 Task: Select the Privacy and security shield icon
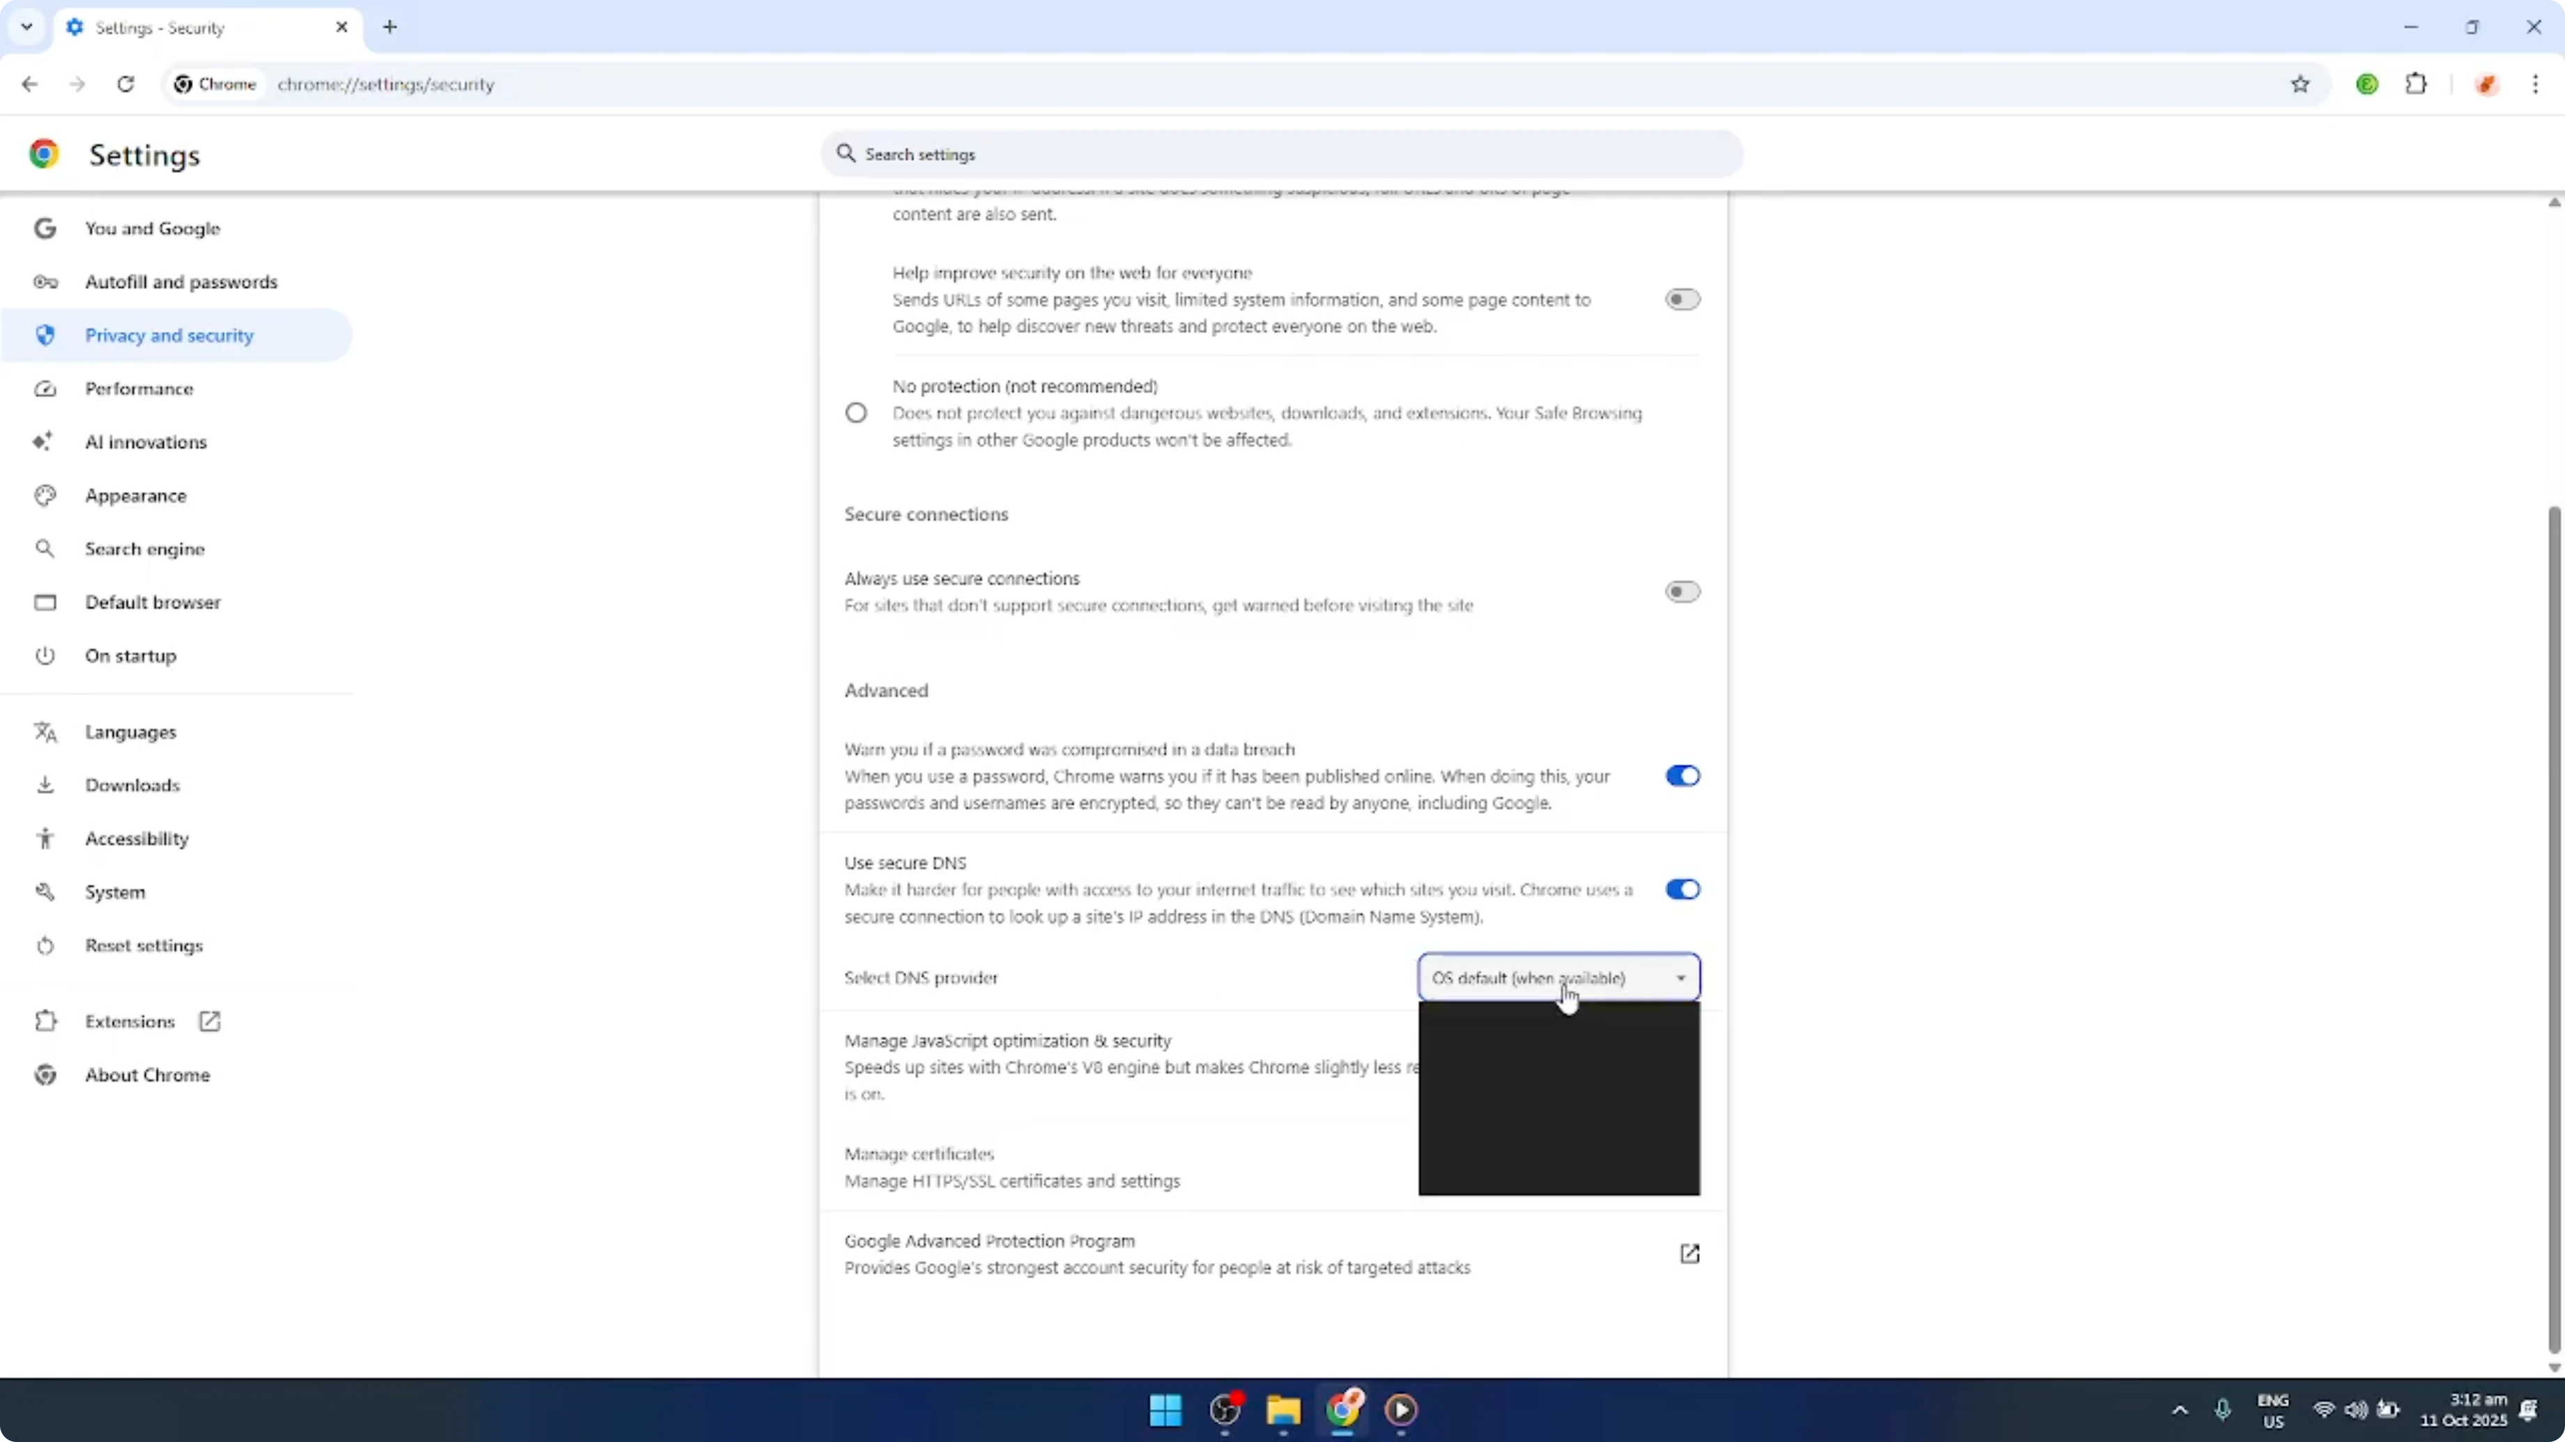tap(45, 335)
